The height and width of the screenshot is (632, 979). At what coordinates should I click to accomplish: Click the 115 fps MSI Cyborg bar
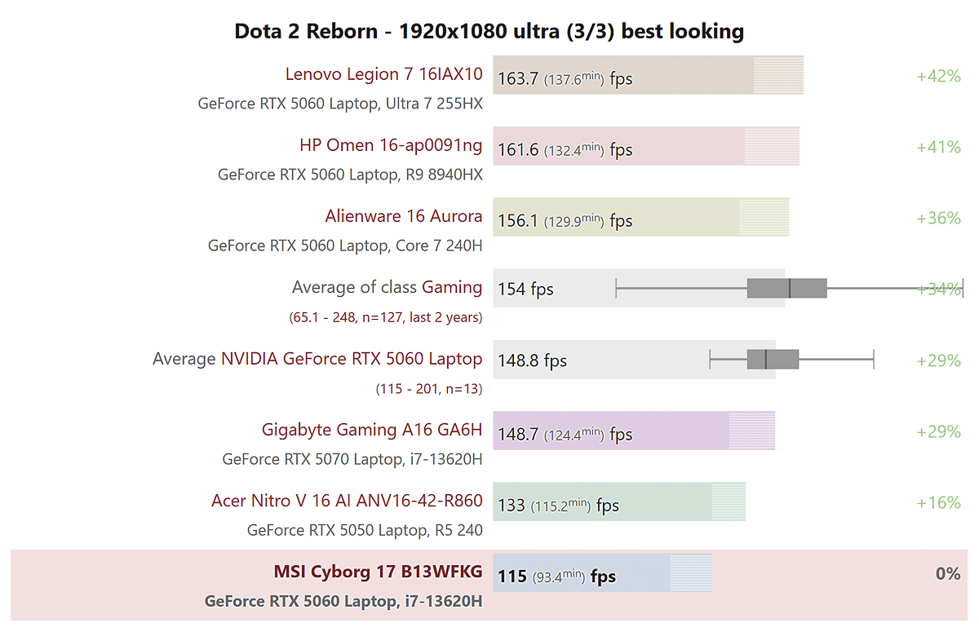[x=602, y=572]
